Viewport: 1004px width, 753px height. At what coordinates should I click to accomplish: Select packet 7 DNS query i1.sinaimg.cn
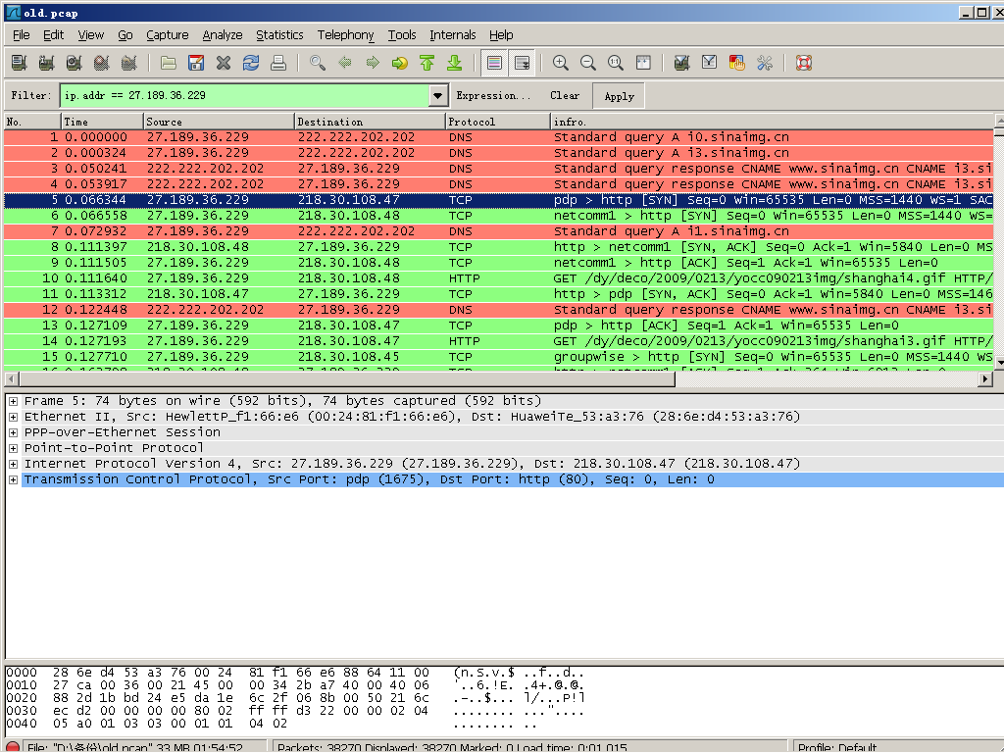[x=499, y=231]
